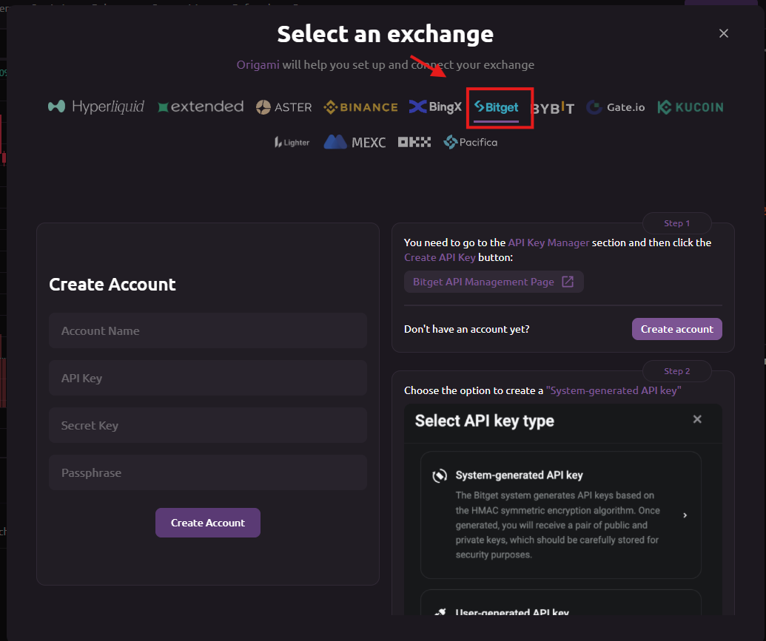
Task: Focus the Secret Key input
Action: pyautogui.click(x=208, y=425)
